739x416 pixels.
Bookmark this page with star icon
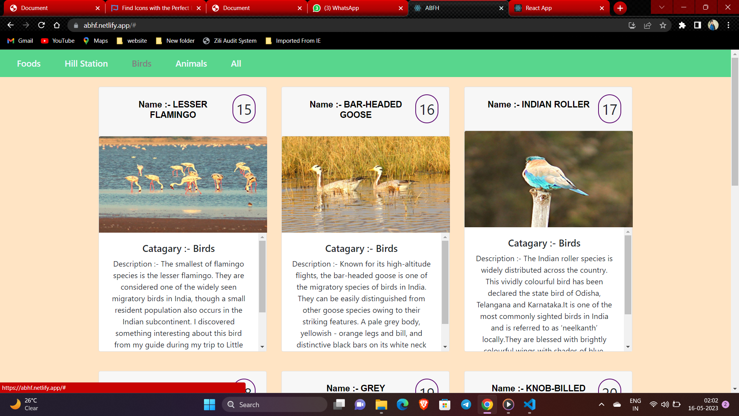pyautogui.click(x=663, y=25)
